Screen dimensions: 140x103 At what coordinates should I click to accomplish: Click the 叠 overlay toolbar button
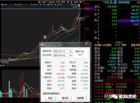tap(68, 2)
